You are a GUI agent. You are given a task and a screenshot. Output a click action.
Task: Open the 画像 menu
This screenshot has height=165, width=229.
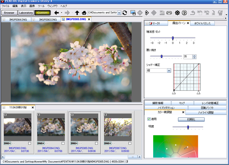32,6
